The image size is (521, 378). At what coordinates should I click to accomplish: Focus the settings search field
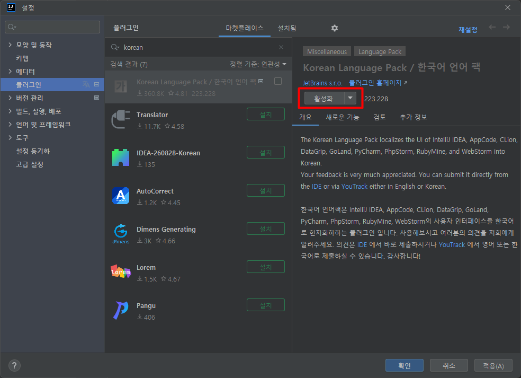(52, 27)
